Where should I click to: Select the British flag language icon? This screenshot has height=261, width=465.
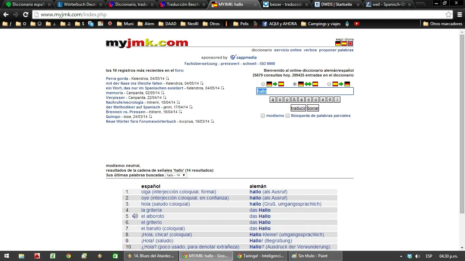pos(350,43)
